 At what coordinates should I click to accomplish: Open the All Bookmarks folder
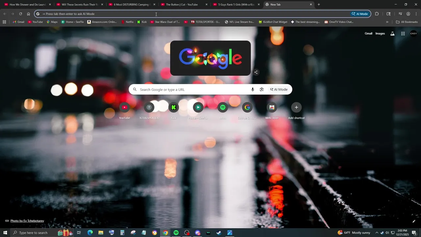407,22
